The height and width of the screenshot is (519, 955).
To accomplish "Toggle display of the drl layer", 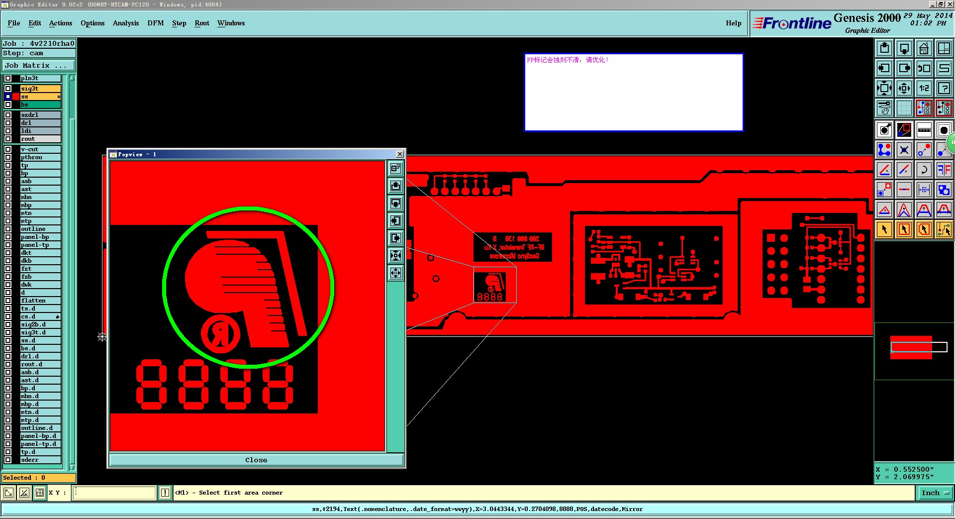I will click(8, 123).
